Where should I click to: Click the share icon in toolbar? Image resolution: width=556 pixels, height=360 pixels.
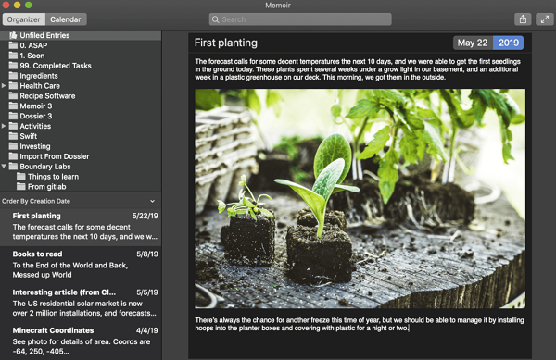pos(523,19)
